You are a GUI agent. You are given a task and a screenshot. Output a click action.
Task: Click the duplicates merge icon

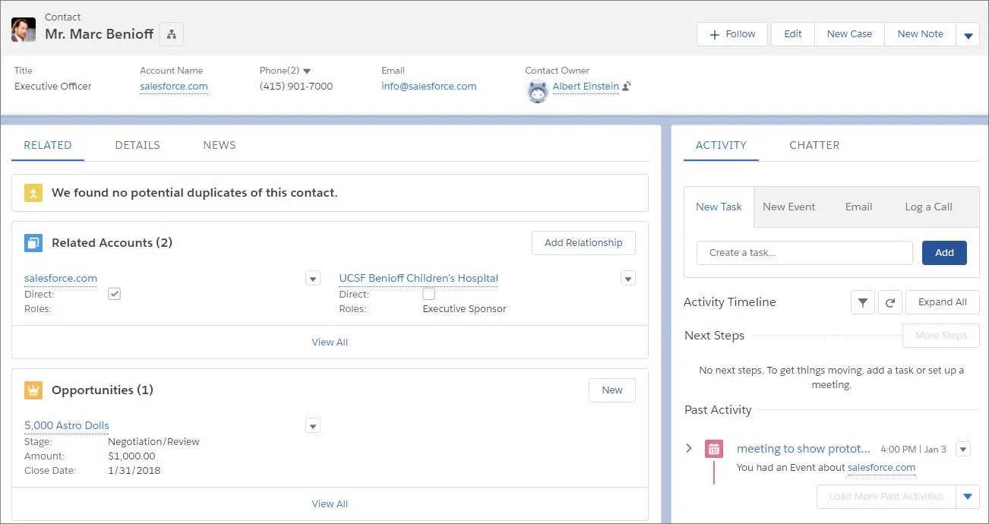tap(33, 193)
